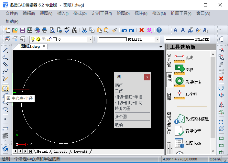This screenshot has width=228, height=163.
Task: Click the Copy icon in toolbar
Action: coord(92,30)
